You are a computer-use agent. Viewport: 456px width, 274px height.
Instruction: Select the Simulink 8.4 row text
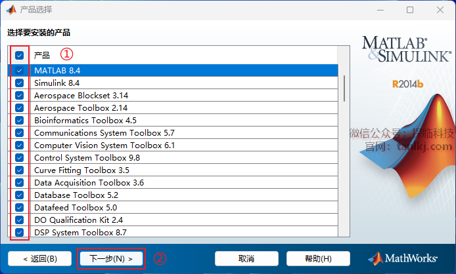coord(57,83)
